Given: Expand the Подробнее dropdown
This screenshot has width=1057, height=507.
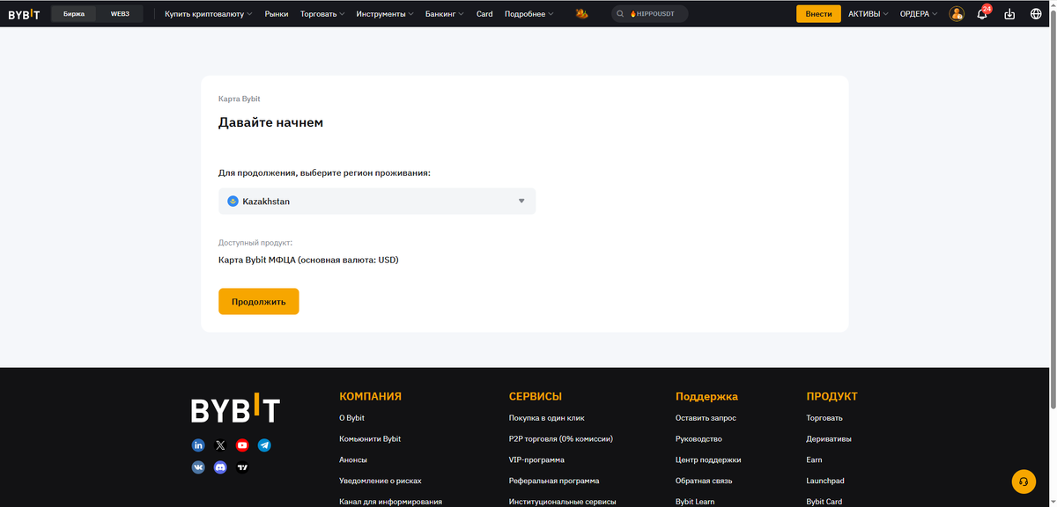Looking at the screenshot, I should click(x=529, y=14).
